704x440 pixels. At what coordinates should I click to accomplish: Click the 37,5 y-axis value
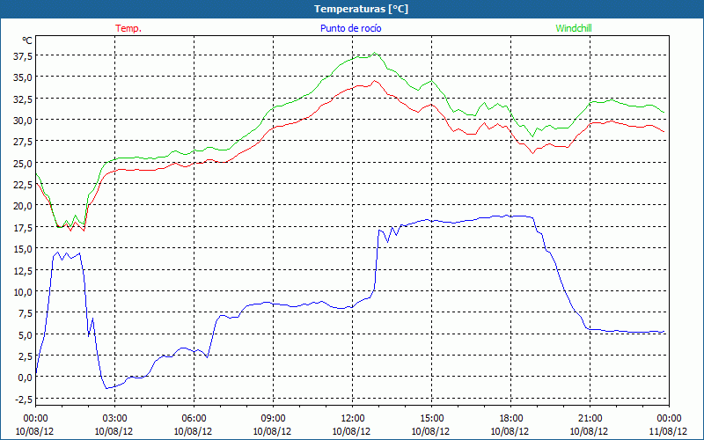[x=24, y=55]
